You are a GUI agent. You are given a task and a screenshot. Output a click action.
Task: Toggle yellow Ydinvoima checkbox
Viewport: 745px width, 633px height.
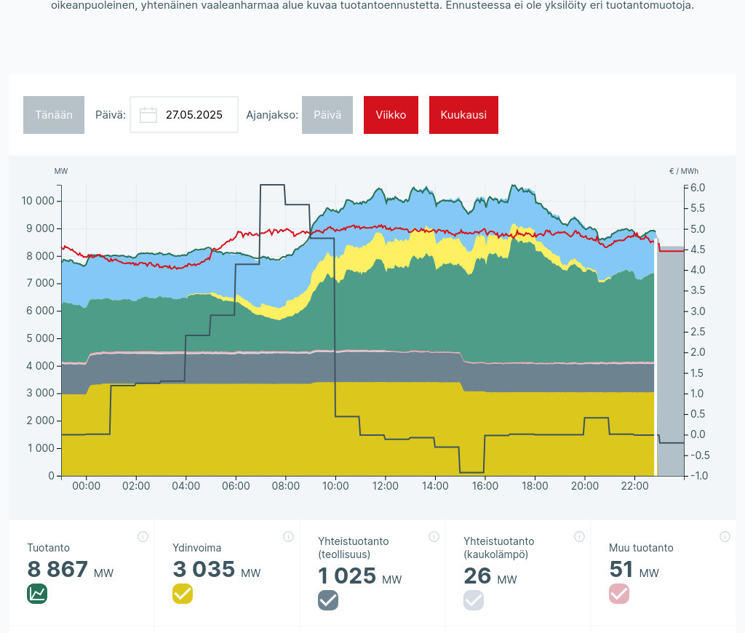(x=183, y=594)
